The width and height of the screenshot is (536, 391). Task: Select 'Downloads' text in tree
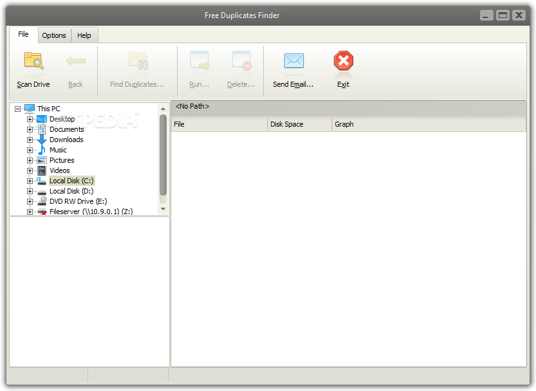pos(66,140)
